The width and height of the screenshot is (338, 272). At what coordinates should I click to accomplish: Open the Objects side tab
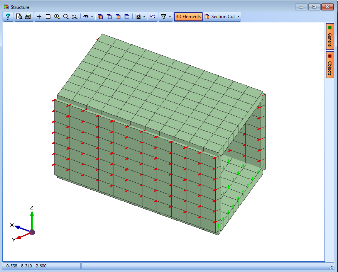[330, 65]
